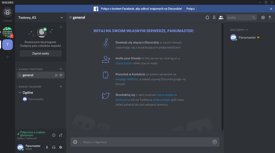
Task: Add a new server with plus icon
Action: pyautogui.click(x=8, y=57)
